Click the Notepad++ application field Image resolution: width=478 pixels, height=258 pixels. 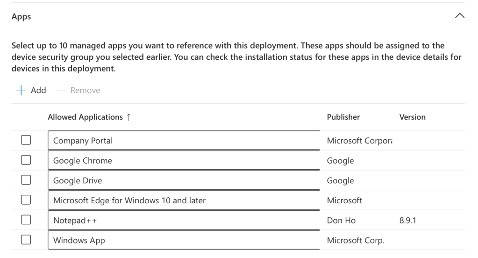pos(180,221)
